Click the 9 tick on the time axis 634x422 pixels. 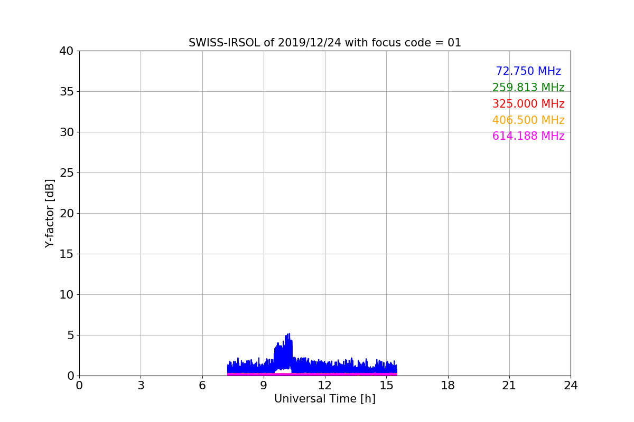(x=264, y=386)
